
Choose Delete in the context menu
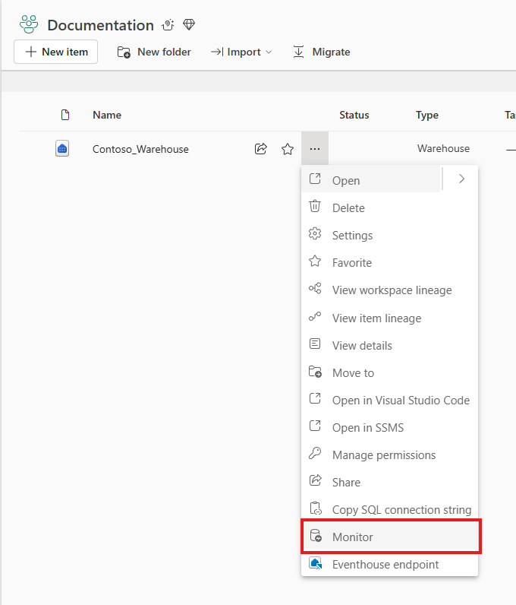point(389,208)
